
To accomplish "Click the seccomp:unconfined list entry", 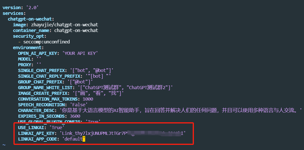I will (x=46, y=42).
